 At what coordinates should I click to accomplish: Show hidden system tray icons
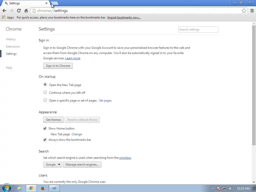coord(212,188)
